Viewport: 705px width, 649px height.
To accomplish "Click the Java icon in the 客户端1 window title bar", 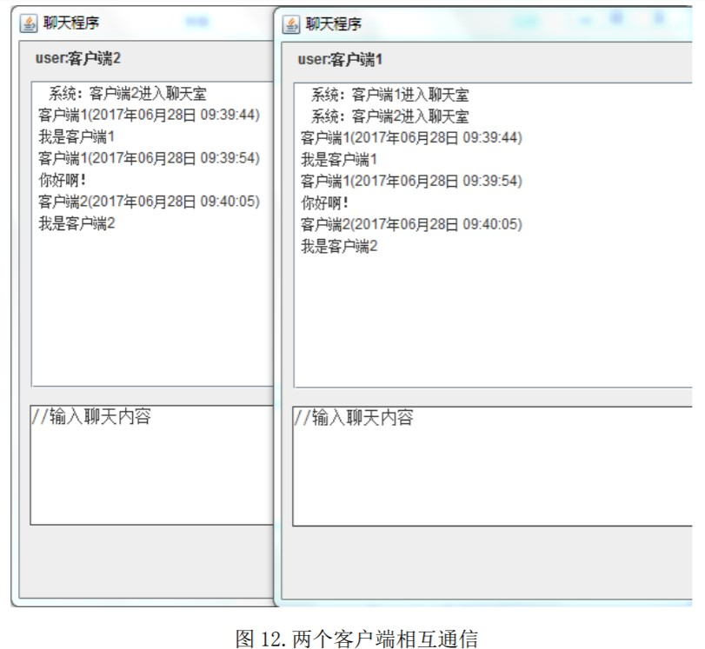I will 291,24.
